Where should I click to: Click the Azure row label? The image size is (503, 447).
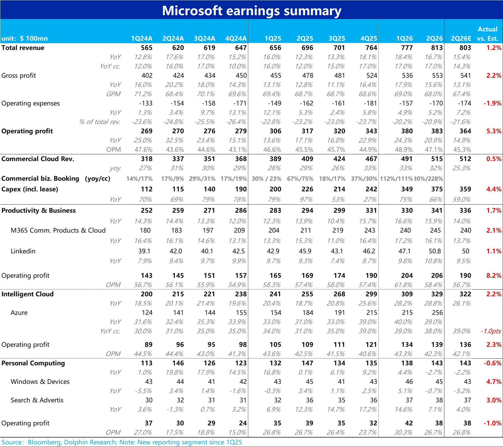click(19, 313)
